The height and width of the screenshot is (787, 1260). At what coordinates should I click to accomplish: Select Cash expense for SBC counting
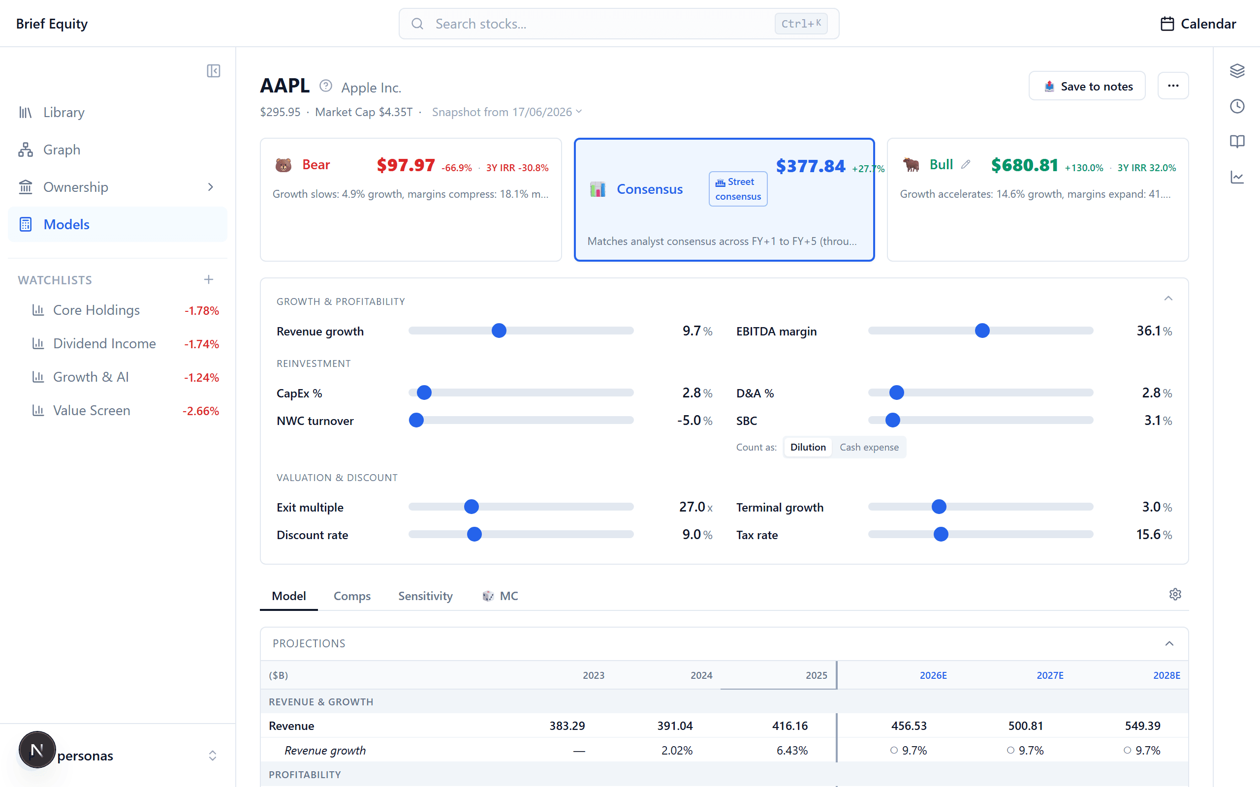click(x=869, y=447)
